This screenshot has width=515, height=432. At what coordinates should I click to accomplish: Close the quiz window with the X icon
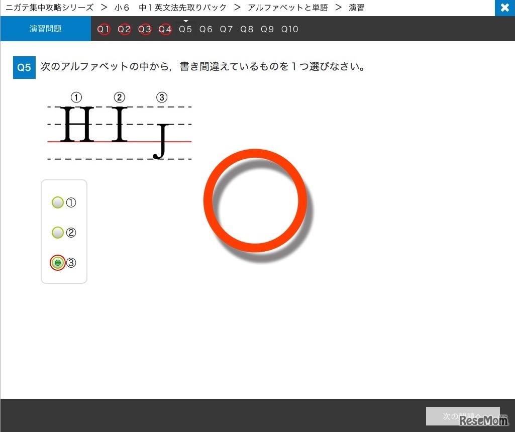[504, 8]
